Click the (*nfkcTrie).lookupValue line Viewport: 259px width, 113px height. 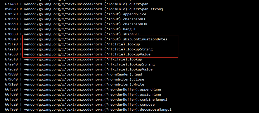79,69
